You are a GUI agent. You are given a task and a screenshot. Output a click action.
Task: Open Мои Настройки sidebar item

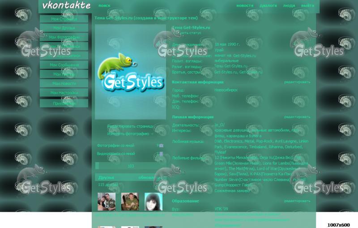[64, 93]
